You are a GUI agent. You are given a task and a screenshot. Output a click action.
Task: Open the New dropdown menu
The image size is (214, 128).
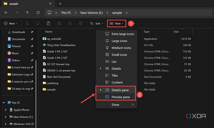[11, 23]
